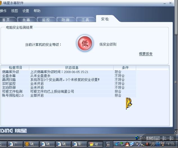The width and height of the screenshot is (178, 148).
Task: Click the browser vertical scrollbar thumb
Action: [176, 82]
